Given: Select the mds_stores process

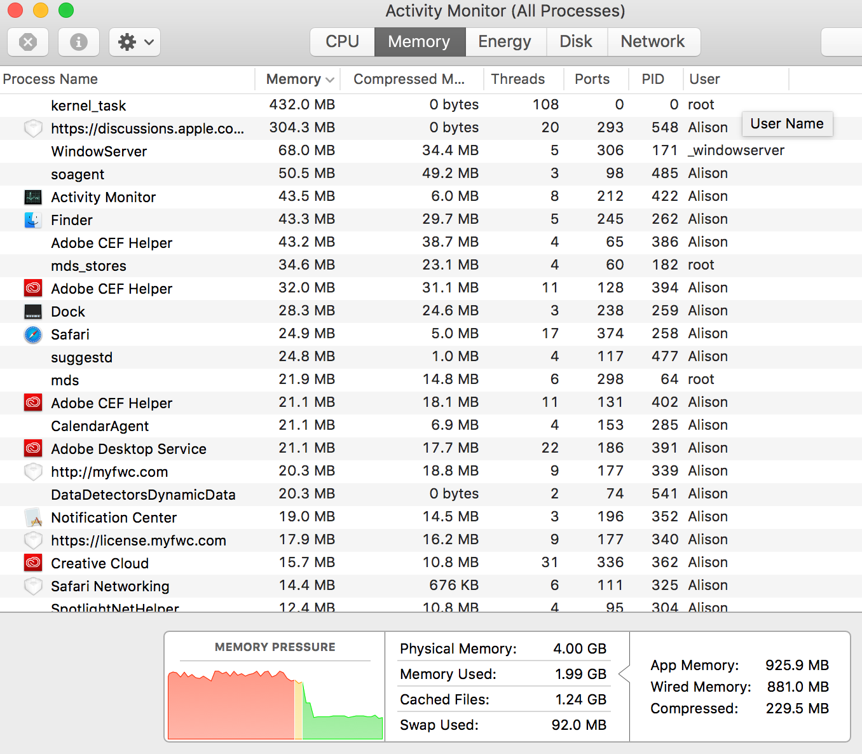Looking at the screenshot, I should (x=89, y=266).
